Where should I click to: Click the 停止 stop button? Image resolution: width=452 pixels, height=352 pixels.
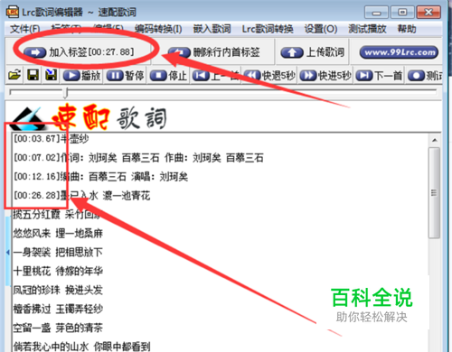click(168, 76)
